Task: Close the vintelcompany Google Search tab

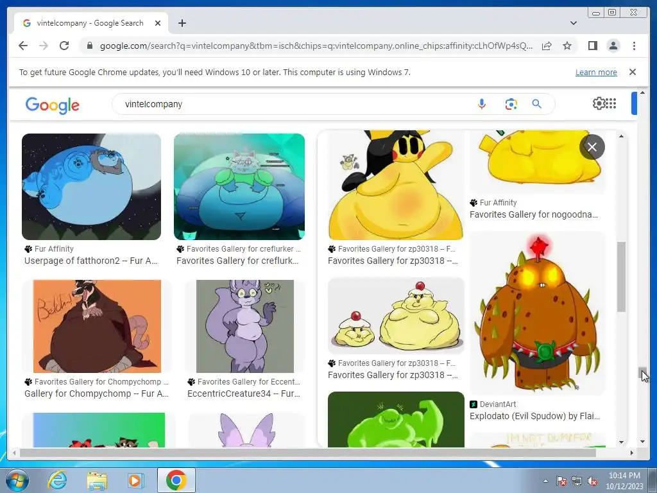Action: pos(158,23)
